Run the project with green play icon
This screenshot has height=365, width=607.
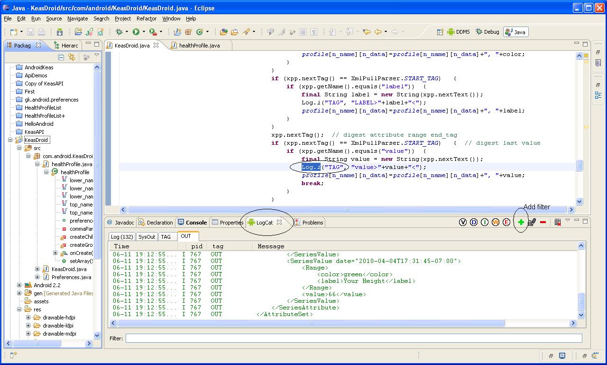click(x=136, y=32)
